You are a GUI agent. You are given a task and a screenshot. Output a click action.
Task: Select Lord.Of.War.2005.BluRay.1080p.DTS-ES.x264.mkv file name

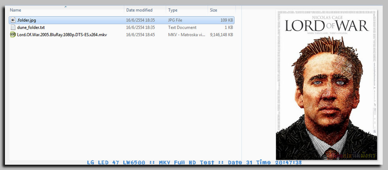62,35
